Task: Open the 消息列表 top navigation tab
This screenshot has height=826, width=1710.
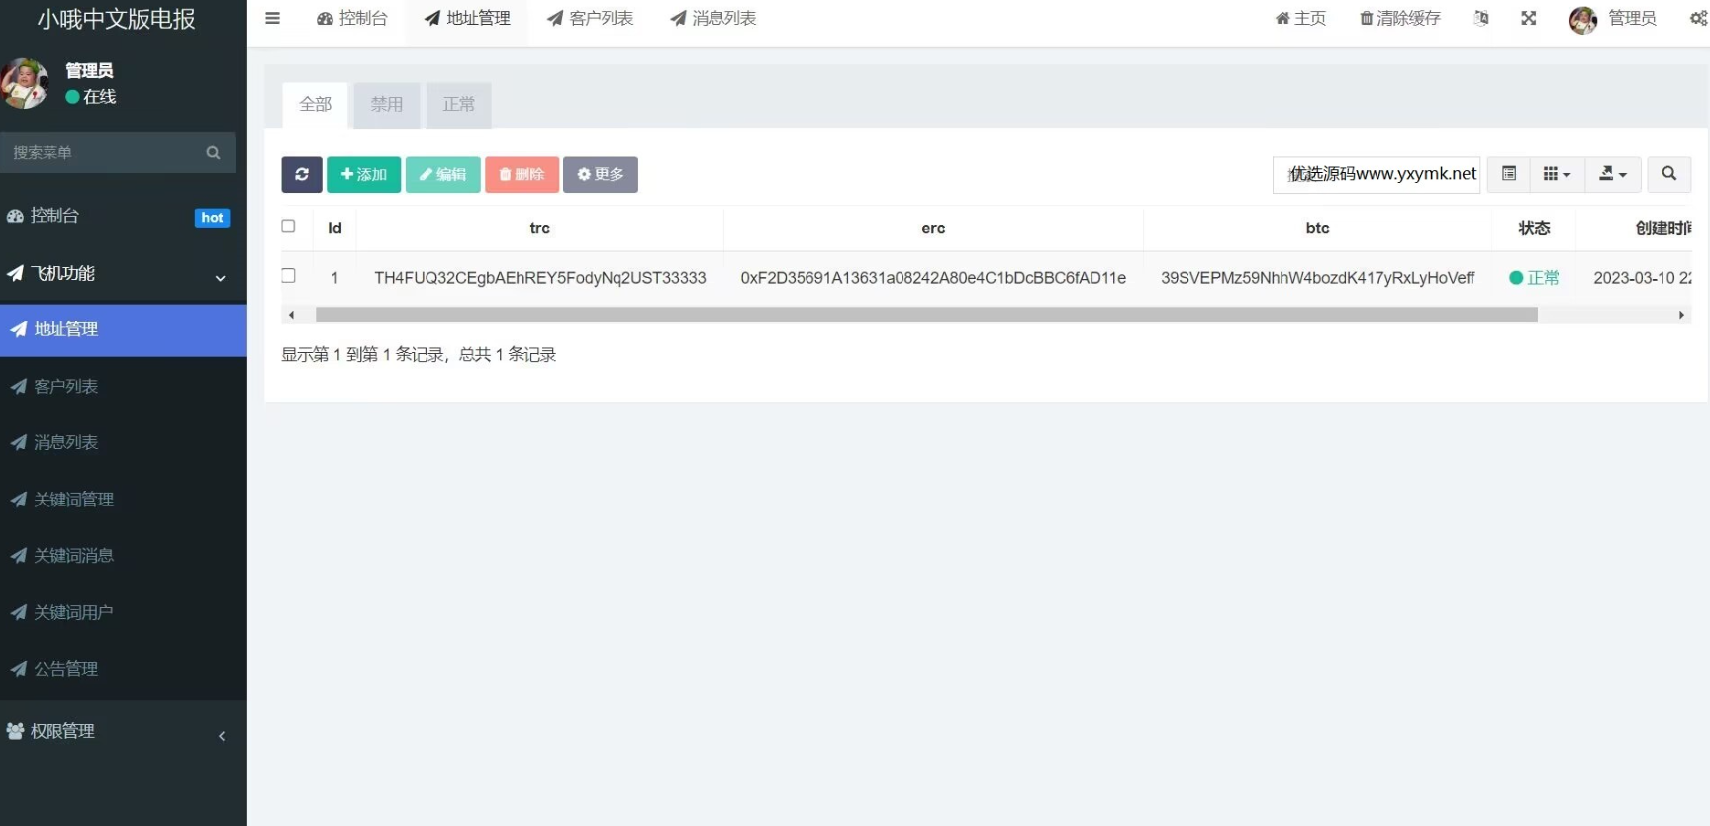Action: tap(713, 19)
